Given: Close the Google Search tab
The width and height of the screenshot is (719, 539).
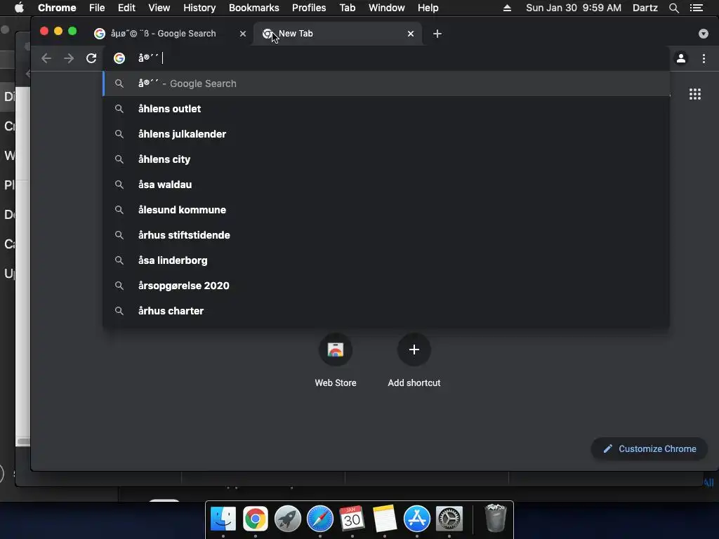Looking at the screenshot, I should (243, 34).
